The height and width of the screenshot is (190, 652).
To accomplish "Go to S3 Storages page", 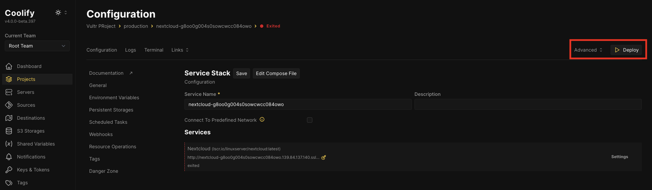I will click(x=31, y=131).
